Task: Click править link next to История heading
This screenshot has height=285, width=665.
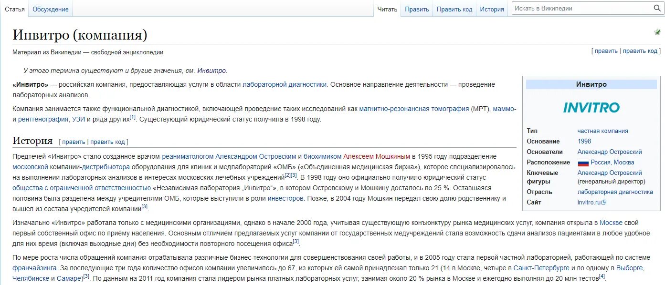Action: [x=74, y=142]
